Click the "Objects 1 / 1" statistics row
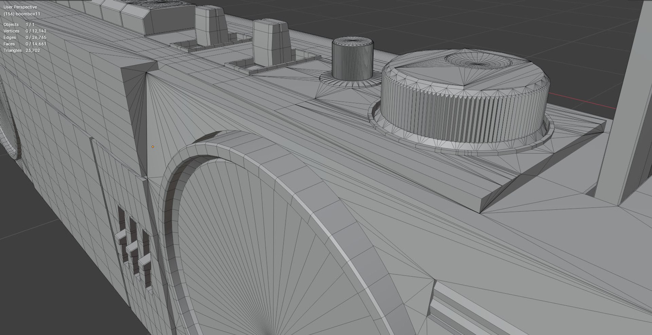This screenshot has height=335, width=652. pyautogui.click(x=19, y=24)
